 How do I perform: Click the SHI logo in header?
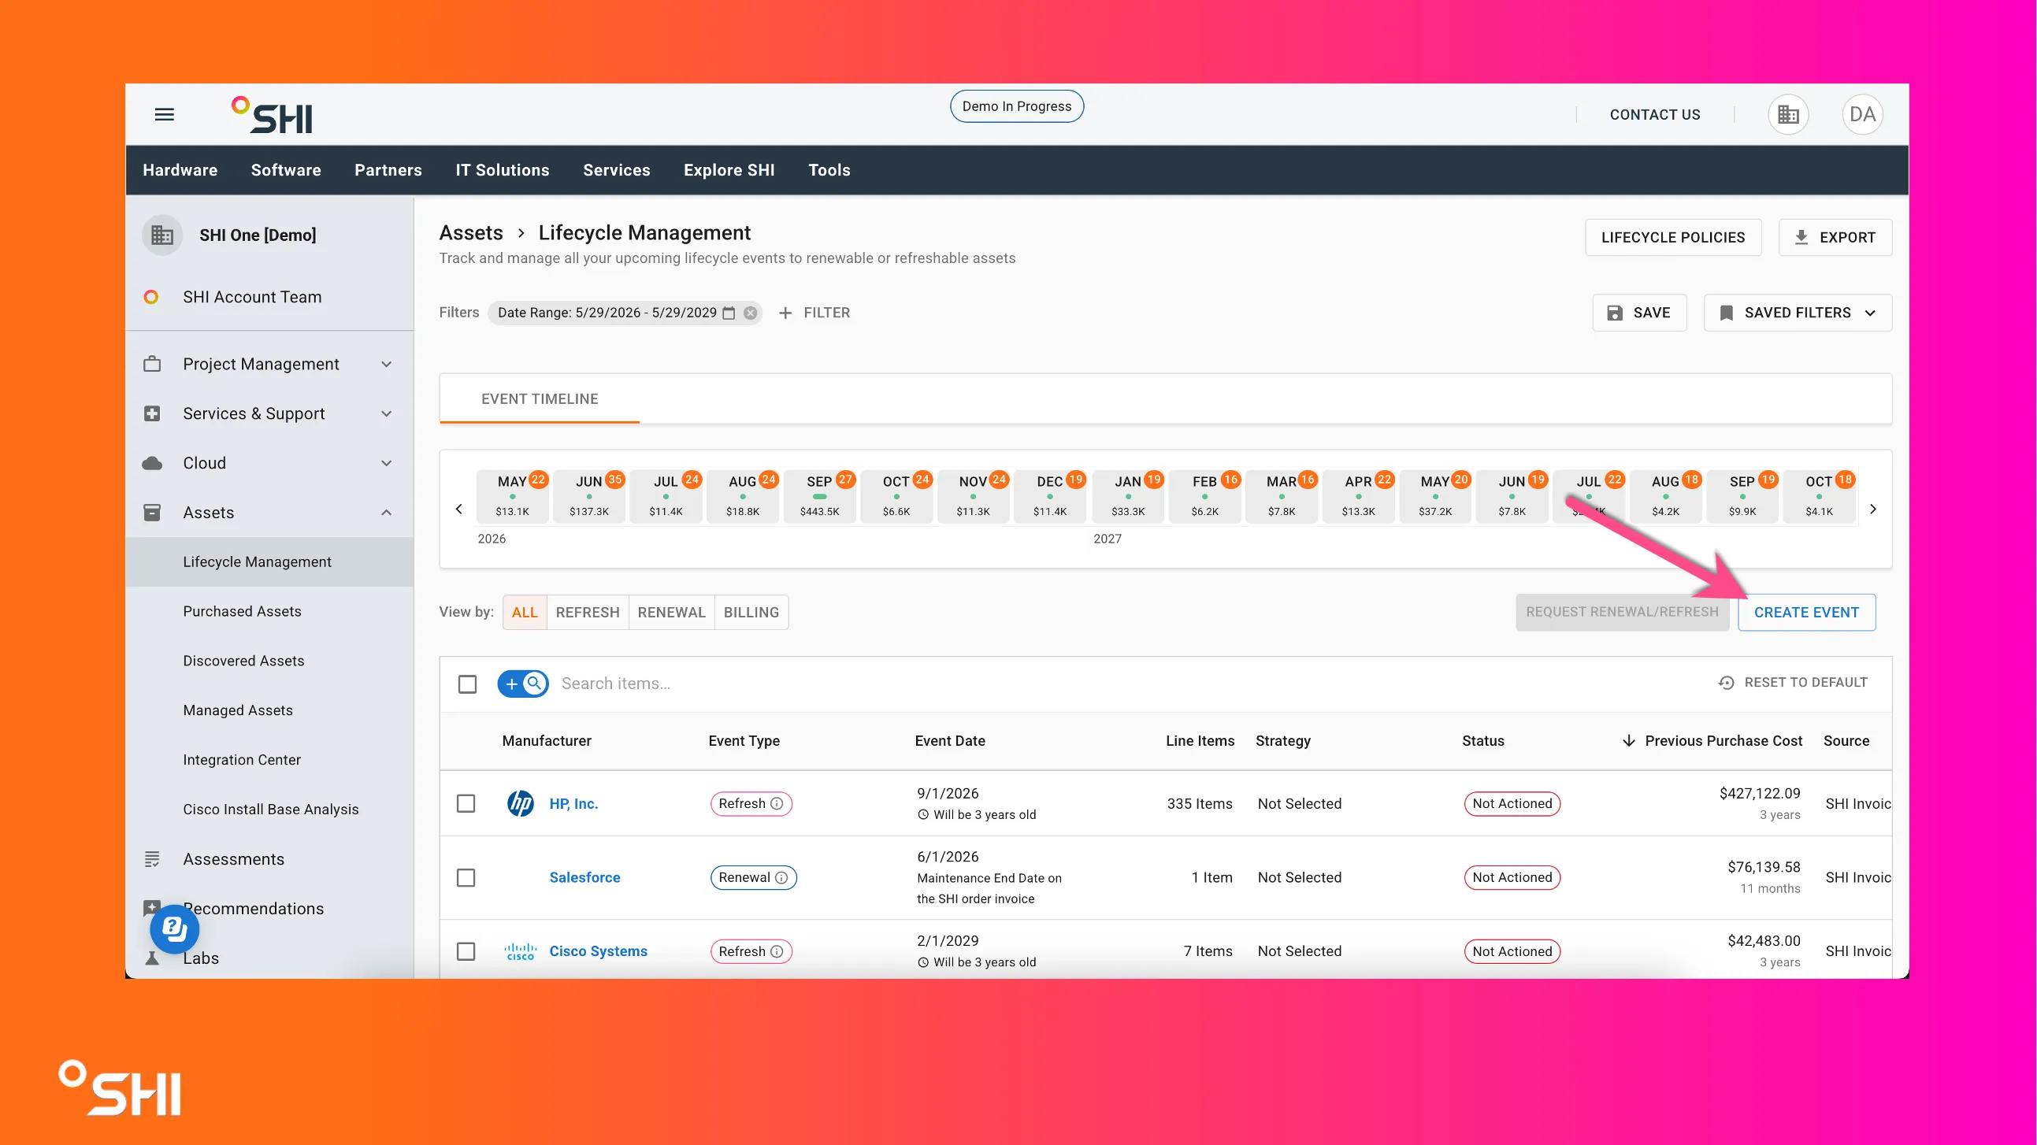272,116
